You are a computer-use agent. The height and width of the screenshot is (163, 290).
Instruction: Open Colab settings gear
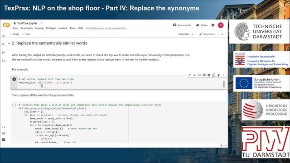click(213, 25)
